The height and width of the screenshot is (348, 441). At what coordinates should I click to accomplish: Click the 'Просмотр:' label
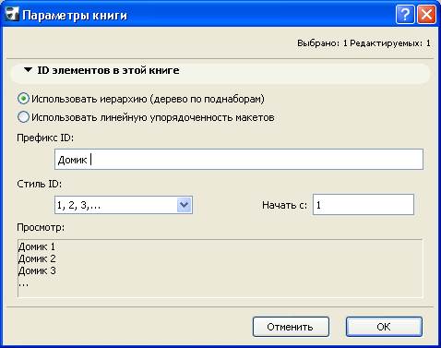[x=41, y=227]
